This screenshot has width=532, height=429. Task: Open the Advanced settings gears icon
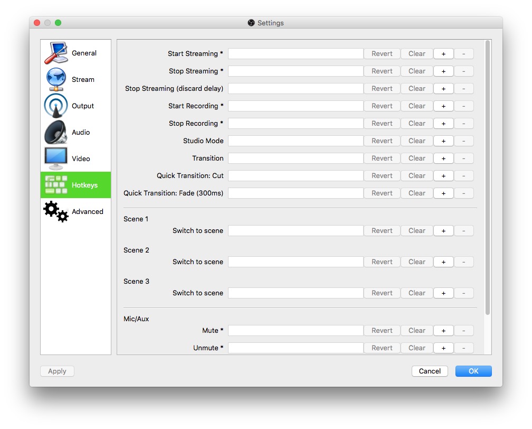pyautogui.click(x=56, y=211)
